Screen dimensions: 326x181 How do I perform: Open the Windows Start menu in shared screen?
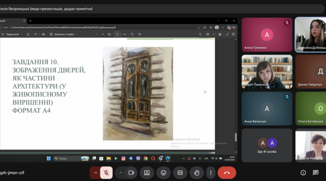(x=49, y=159)
